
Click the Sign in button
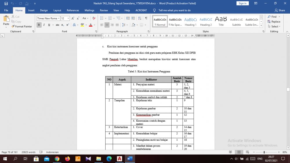pos(242,3)
